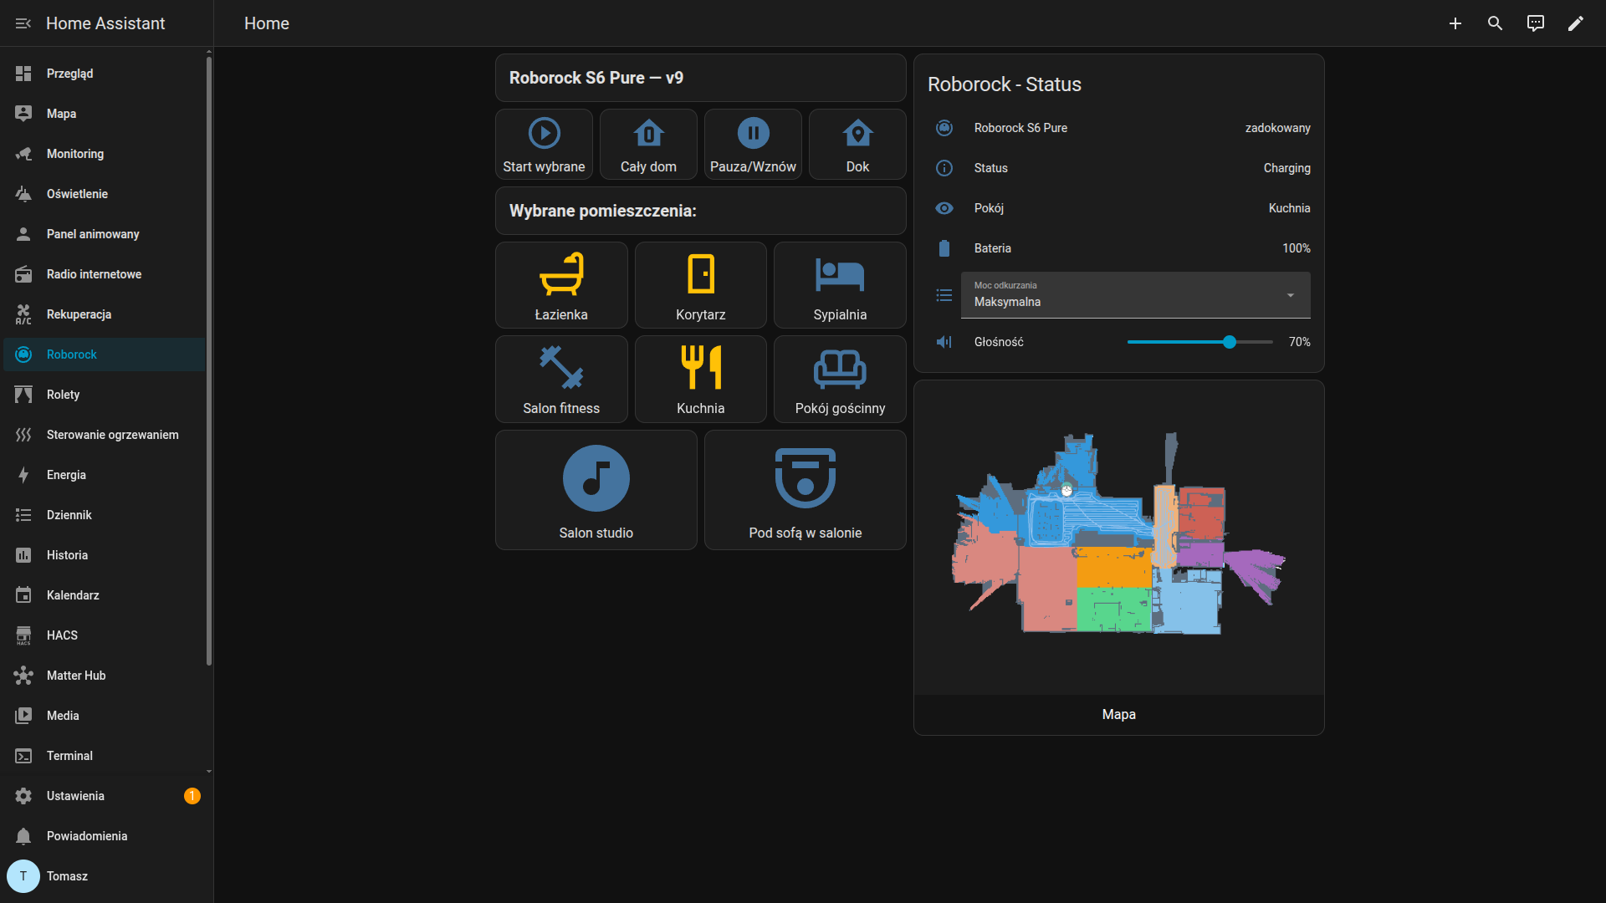
Task: Toggle the Pokój gościnny room selection
Action: [840, 379]
